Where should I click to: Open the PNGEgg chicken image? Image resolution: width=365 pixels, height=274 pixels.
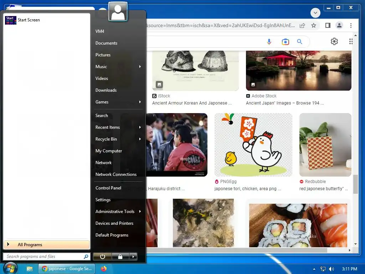coord(253,145)
